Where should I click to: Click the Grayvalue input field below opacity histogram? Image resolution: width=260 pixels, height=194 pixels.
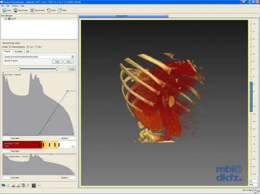[6, 138]
